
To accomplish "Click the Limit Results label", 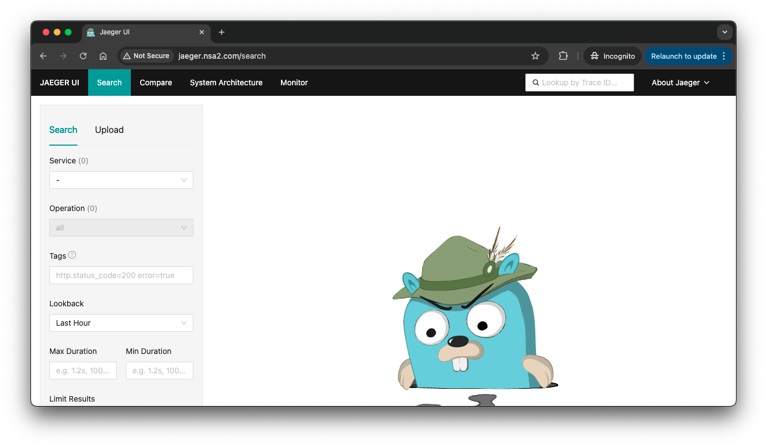I will click(72, 399).
